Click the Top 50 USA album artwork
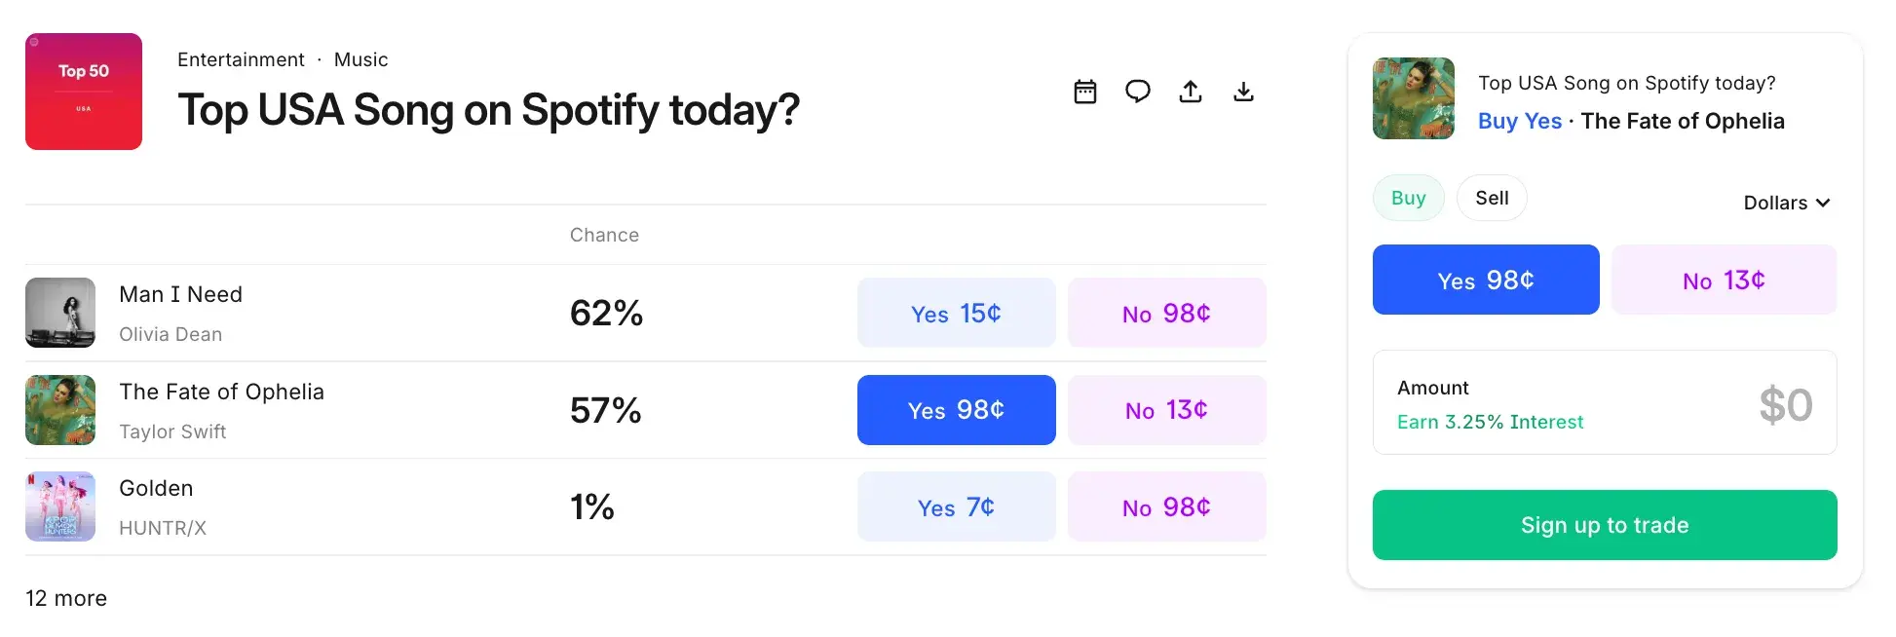The width and height of the screenshot is (1896, 637). [x=83, y=91]
